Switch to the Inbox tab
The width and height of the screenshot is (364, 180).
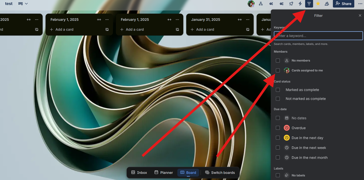click(139, 173)
